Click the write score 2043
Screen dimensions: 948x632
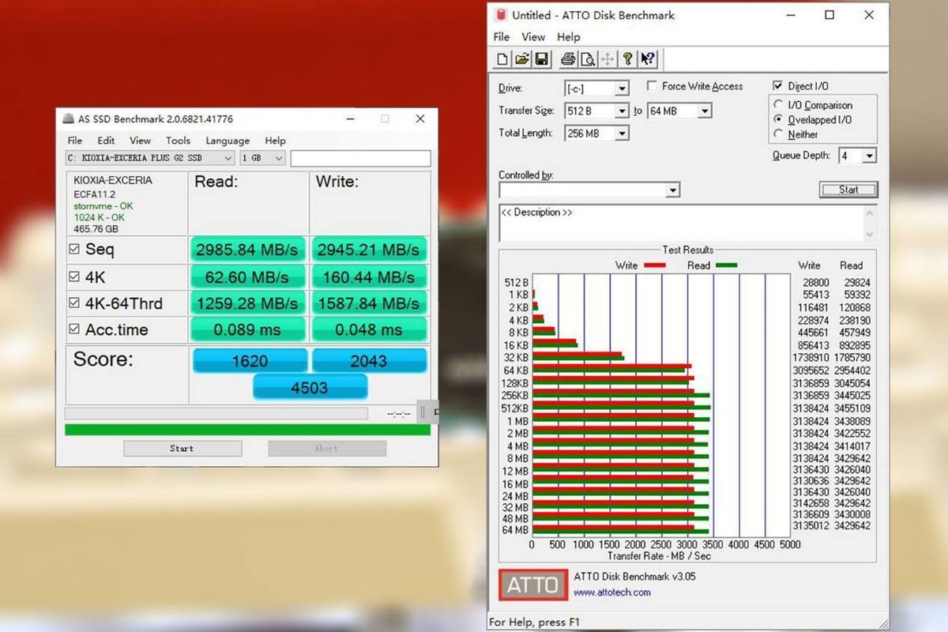coord(369,361)
